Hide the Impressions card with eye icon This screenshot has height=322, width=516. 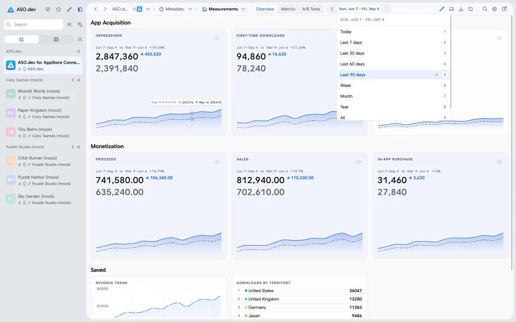tap(217, 38)
